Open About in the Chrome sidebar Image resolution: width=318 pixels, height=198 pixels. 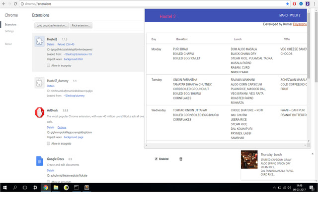click(8, 44)
